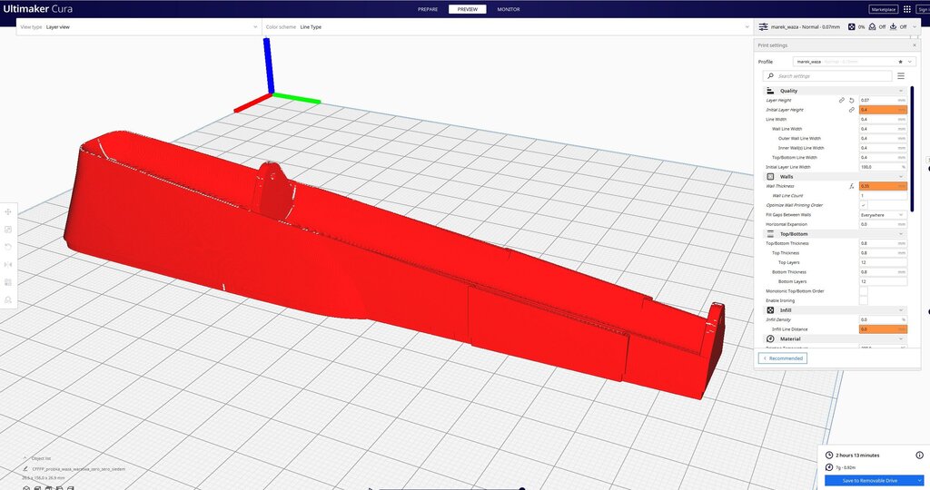
Task: Switch to the MONITOR tab
Action: (509, 9)
